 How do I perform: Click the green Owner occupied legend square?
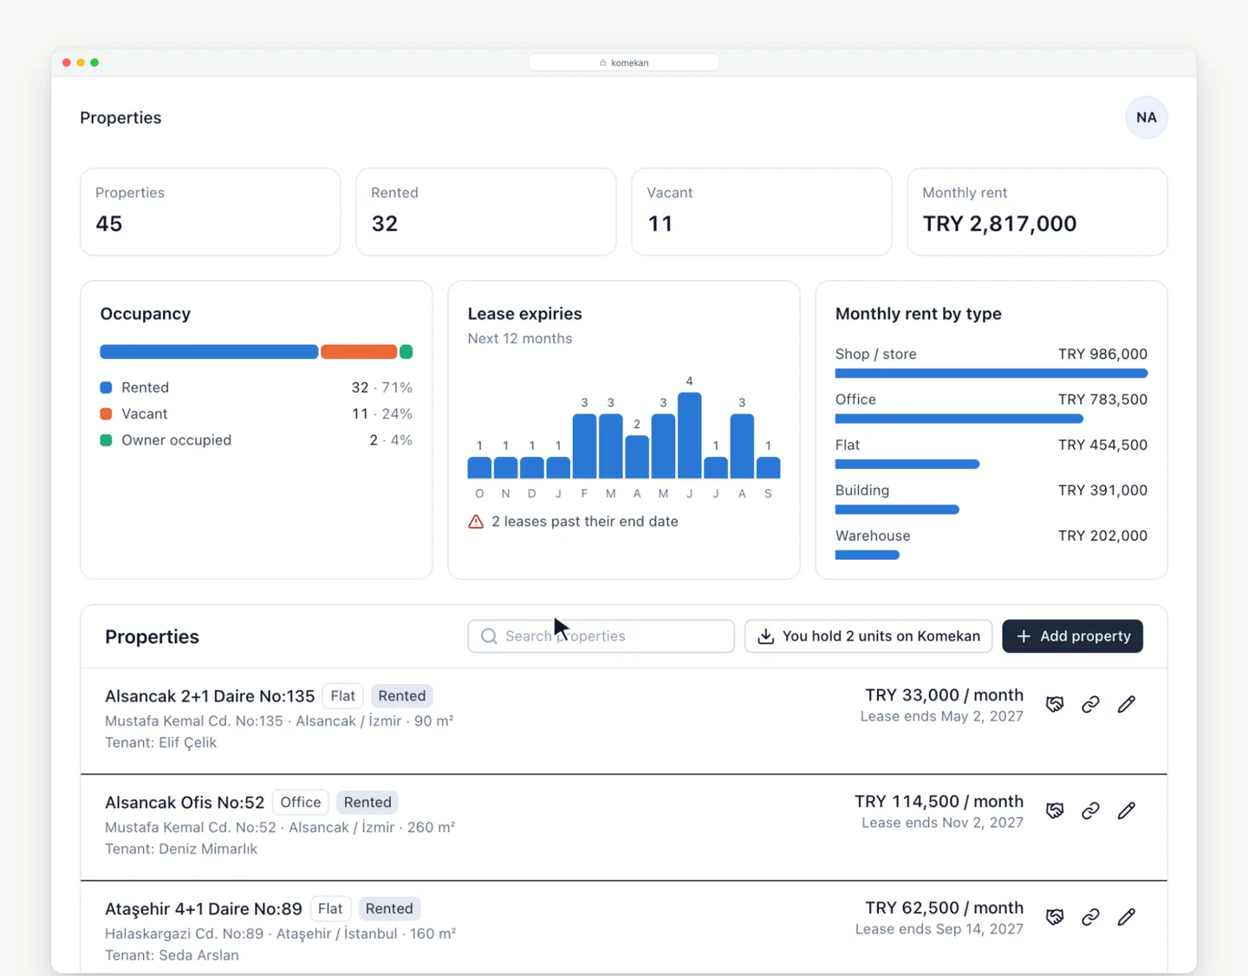(x=106, y=440)
